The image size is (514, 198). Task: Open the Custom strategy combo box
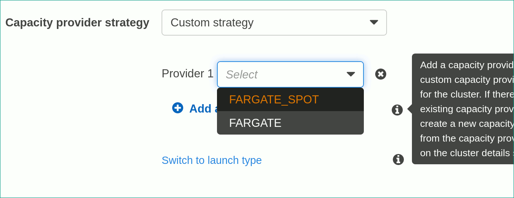point(274,22)
